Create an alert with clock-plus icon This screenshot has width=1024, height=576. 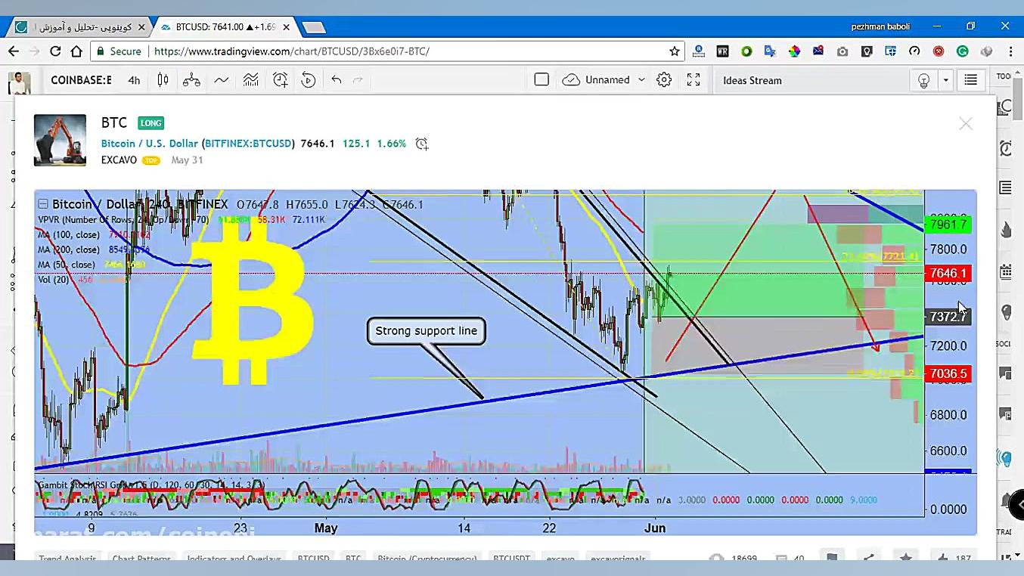pos(280,80)
